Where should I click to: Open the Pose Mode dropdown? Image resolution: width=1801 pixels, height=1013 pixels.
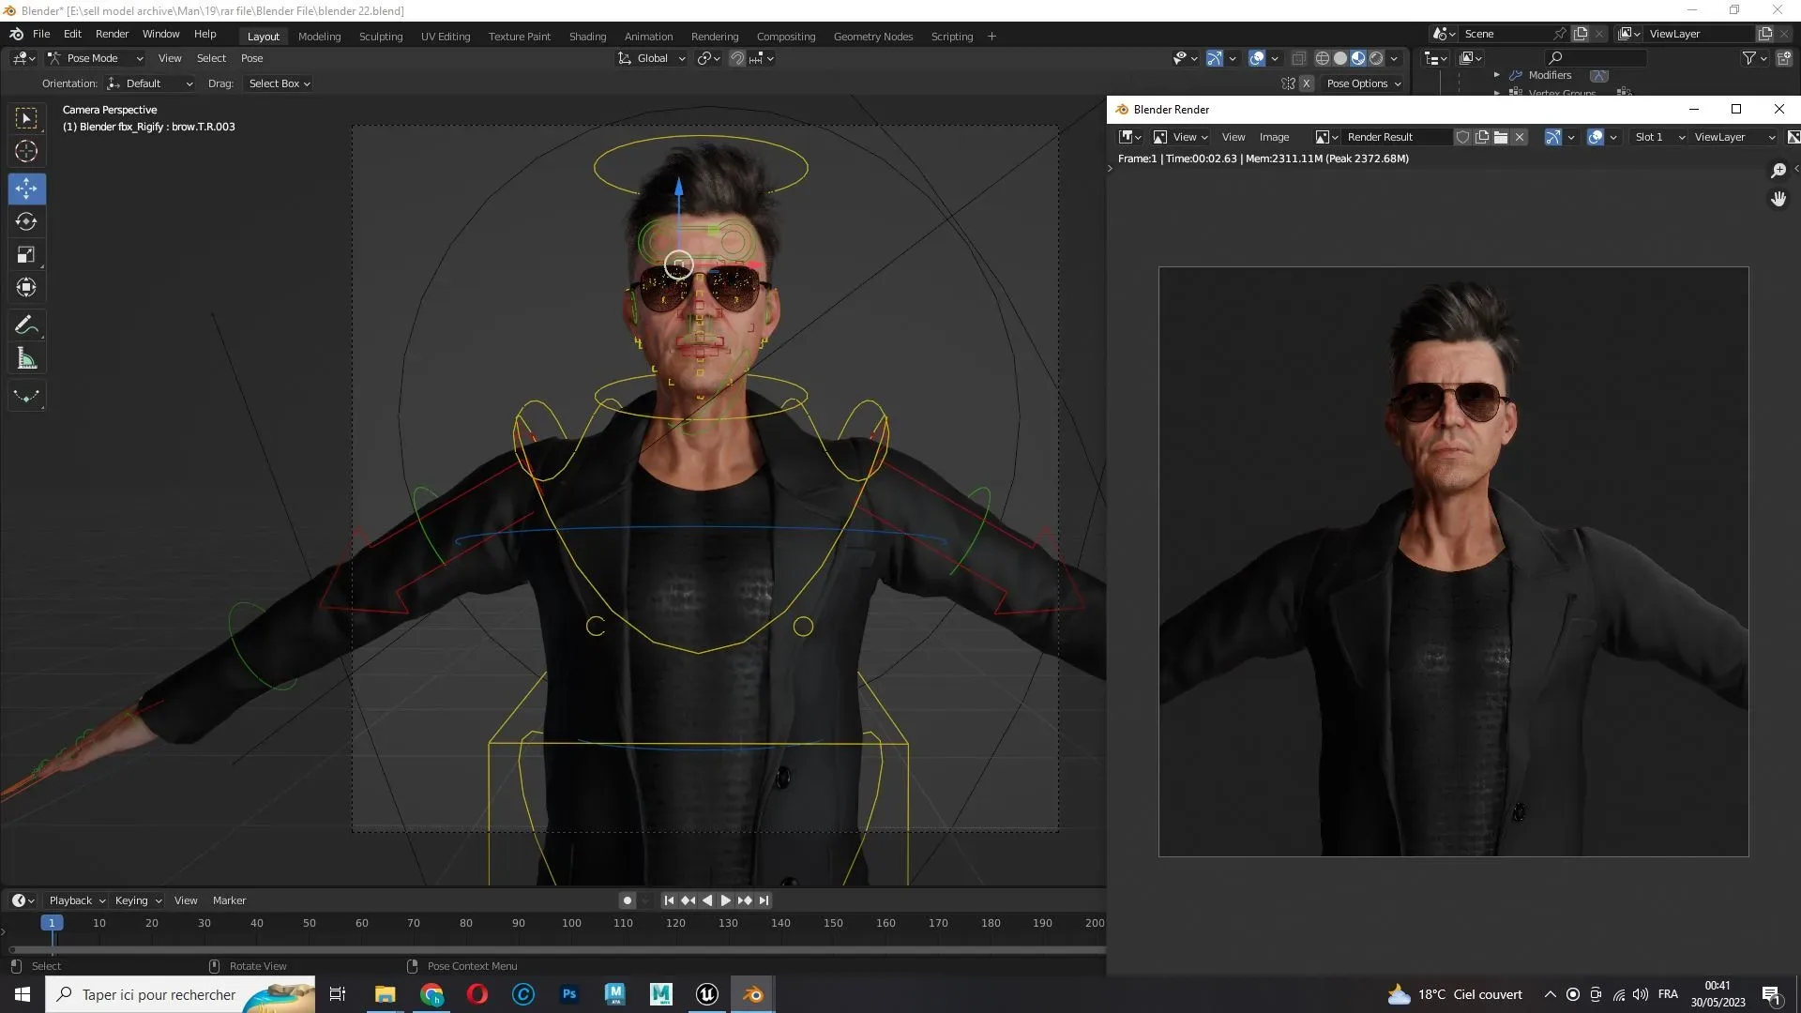[94, 58]
